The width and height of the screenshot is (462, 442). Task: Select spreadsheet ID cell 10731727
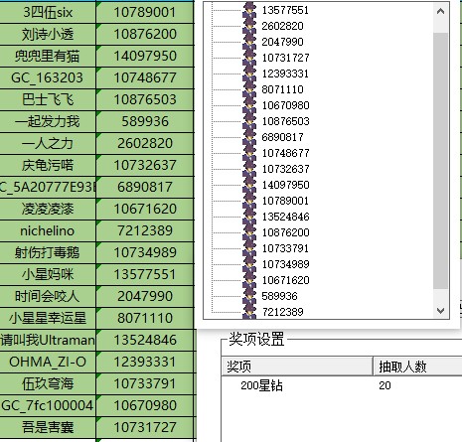click(145, 427)
